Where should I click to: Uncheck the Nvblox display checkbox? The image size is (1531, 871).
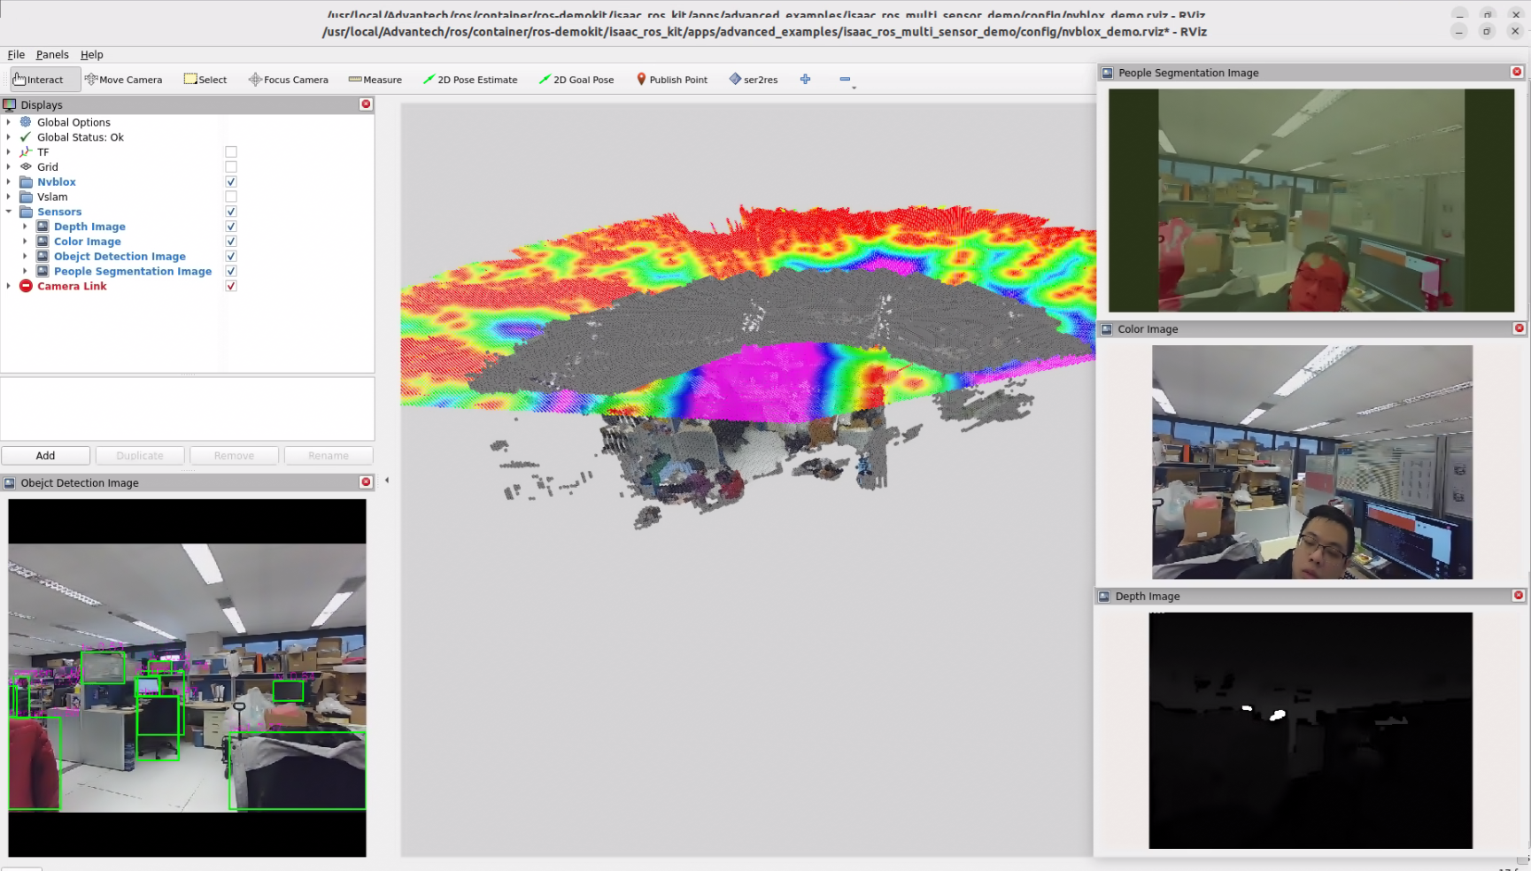231,182
